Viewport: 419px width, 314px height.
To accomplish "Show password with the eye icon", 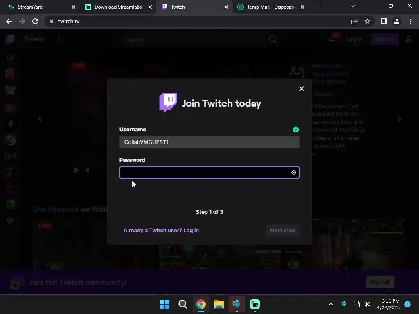I will 294,173.
